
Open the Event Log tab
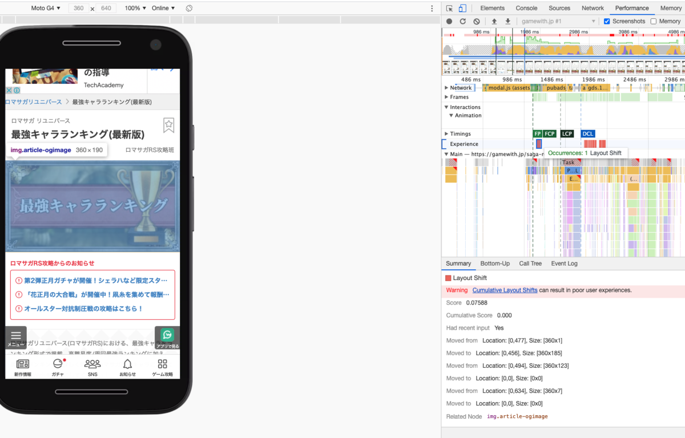coord(564,263)
